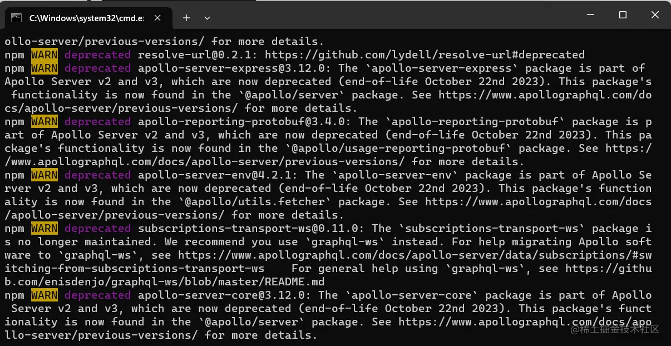Click the cmd icon in the terminal tab
The image size is (671, 346).
(17, 18)
